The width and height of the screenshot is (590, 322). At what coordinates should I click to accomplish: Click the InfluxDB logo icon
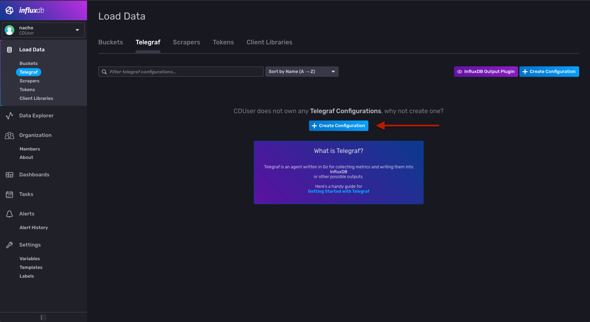[9, 10]
